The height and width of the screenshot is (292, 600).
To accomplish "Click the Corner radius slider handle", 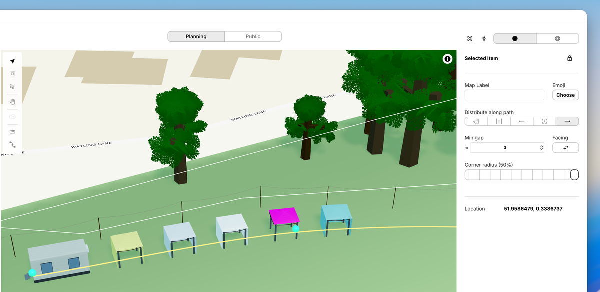I will 574,175.
